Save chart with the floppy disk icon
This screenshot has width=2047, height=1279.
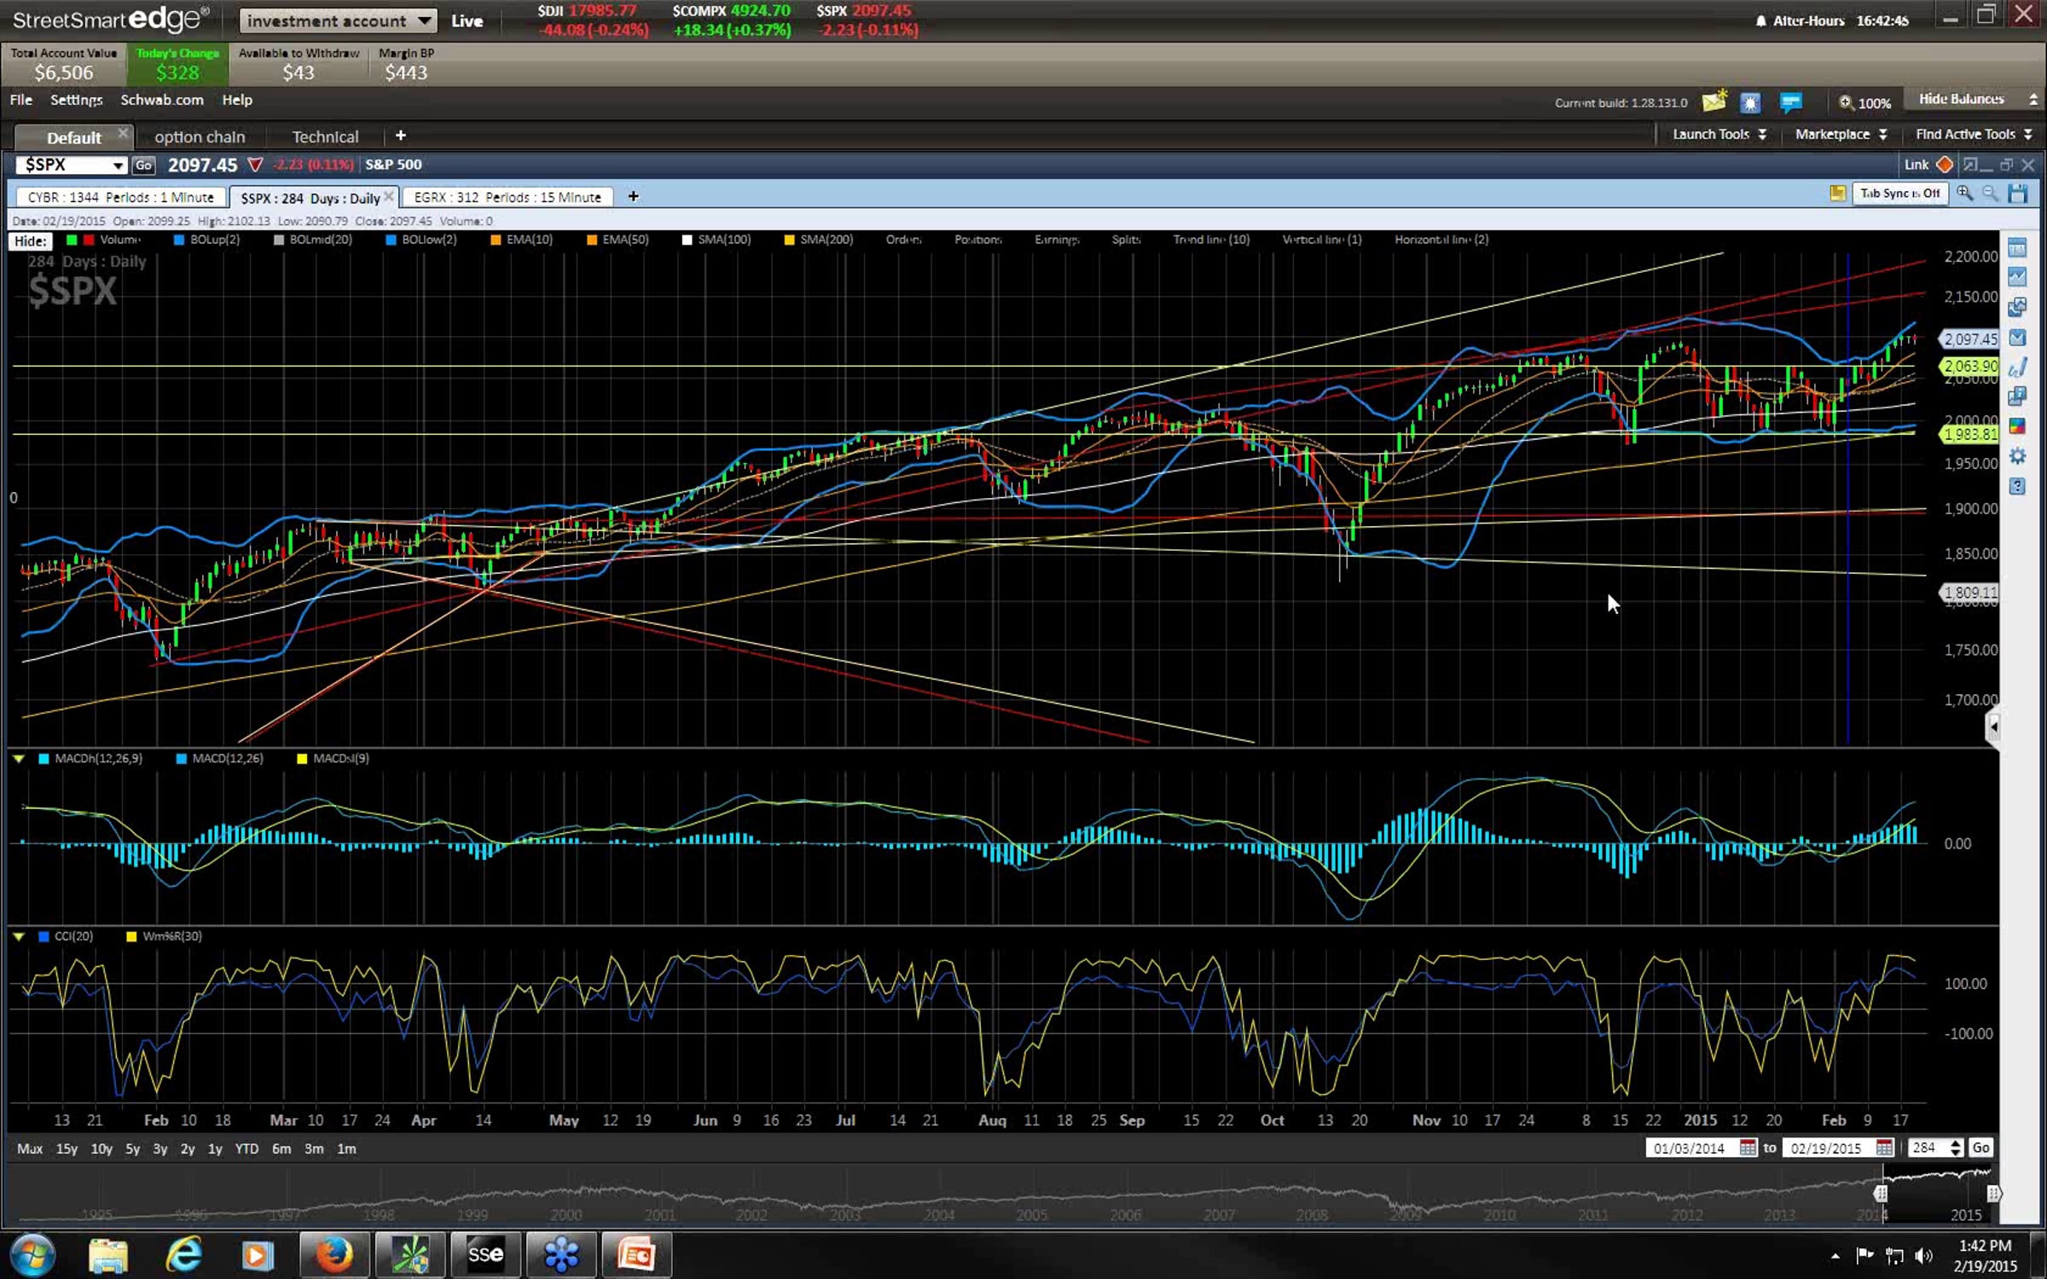click(2017, 194)
